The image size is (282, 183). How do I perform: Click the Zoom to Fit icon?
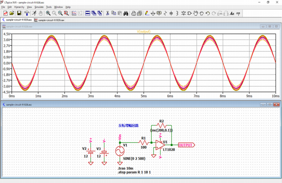coord(66,13)
